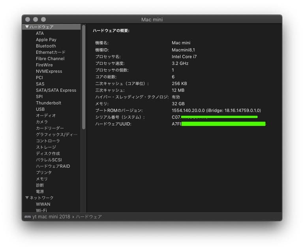This screenshot has width=304, height=250.
Task: Select 電源 in the sidebar
Action: click(40, 191)
